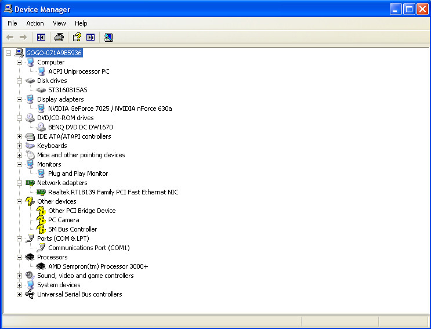
Task: Collapse the Display adapters category
Action: point(19,99)
